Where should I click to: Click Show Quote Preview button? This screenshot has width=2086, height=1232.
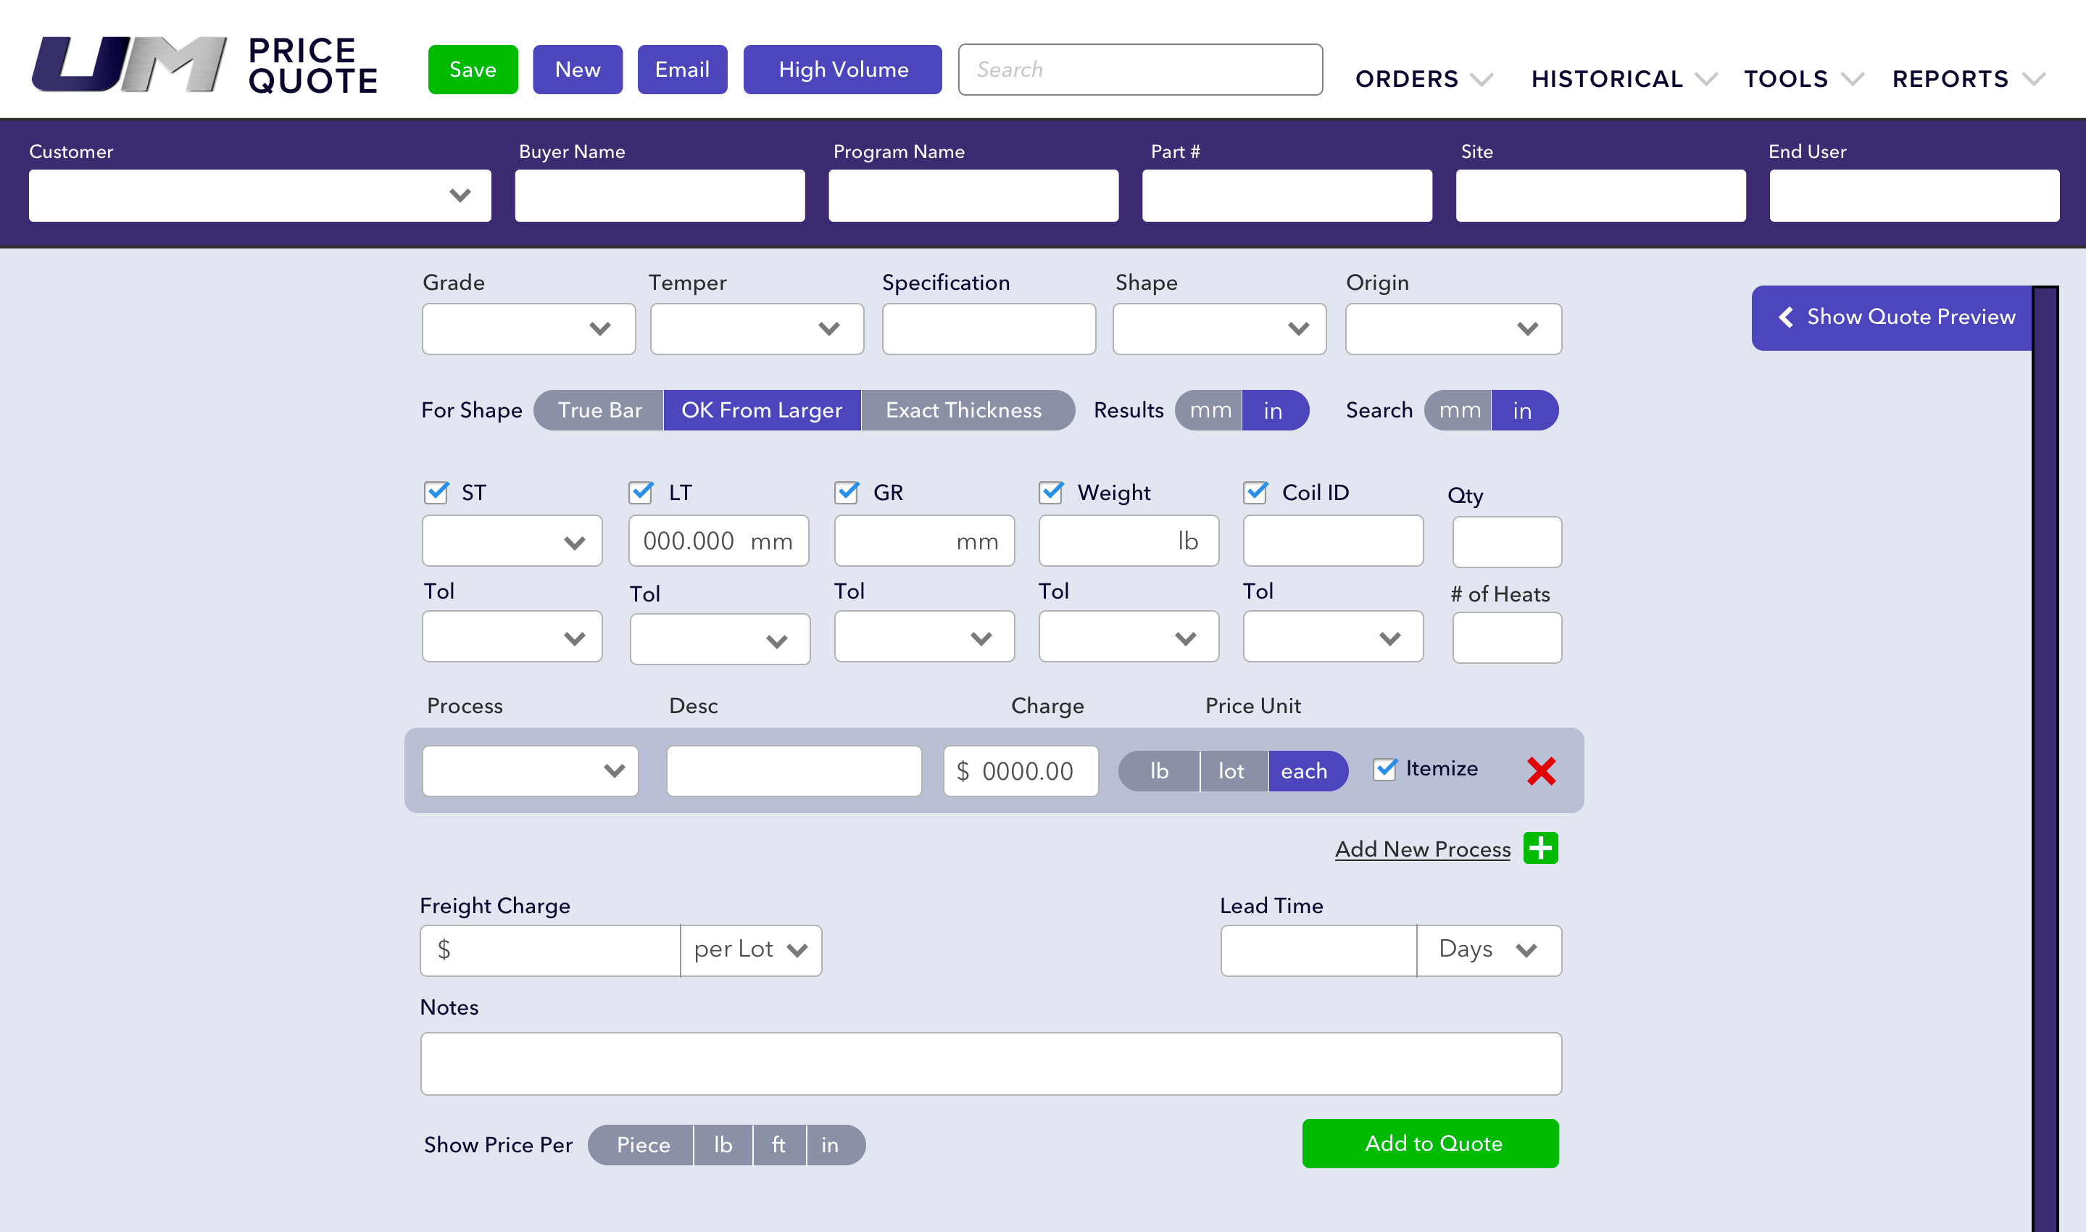click(1892, 317)
